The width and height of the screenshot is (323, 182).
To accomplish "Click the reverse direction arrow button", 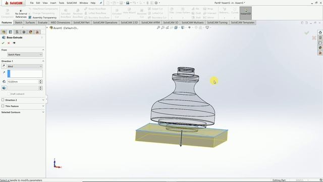I will point(4,66).
